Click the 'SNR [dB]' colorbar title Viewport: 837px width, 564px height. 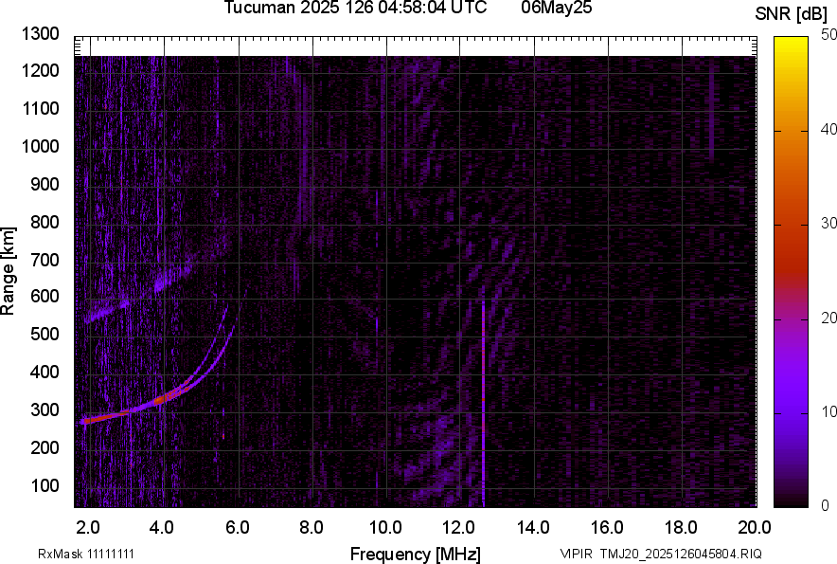pos(791,14)
